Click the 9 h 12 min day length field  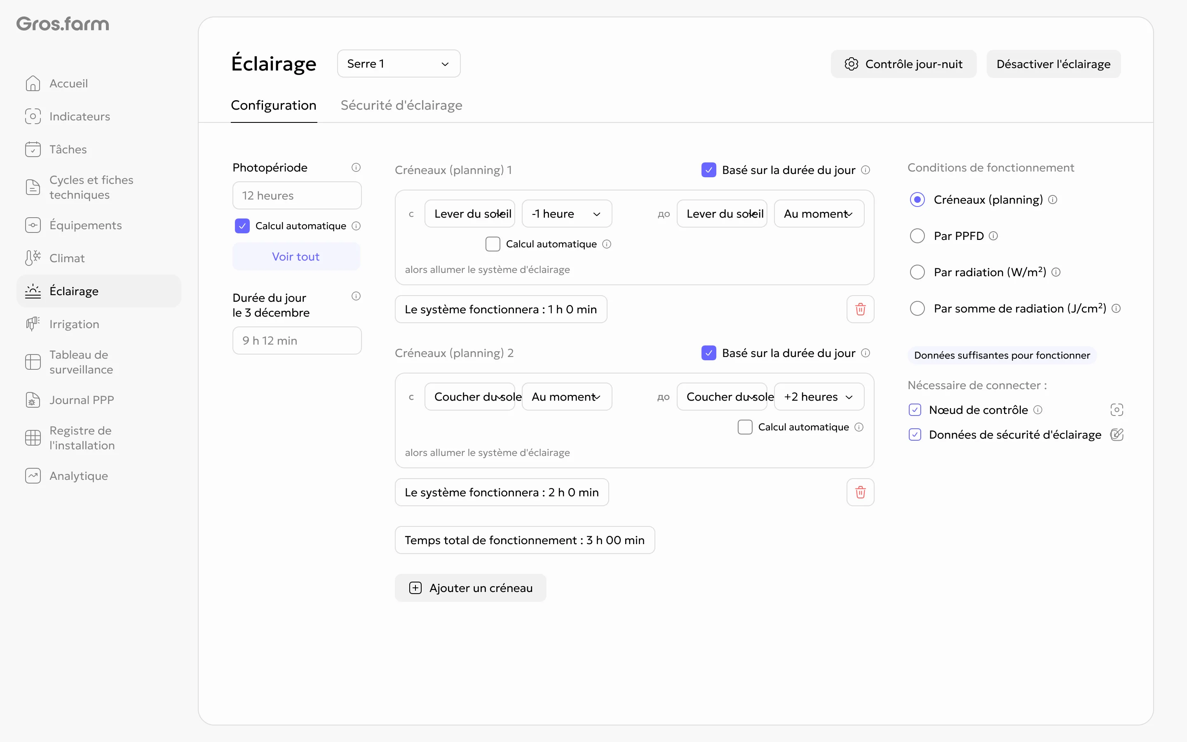(x=297, y=340)
